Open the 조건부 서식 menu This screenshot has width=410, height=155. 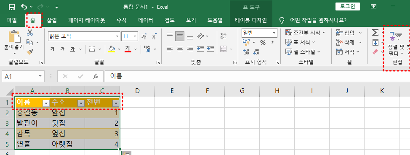(x=305, y=33)
